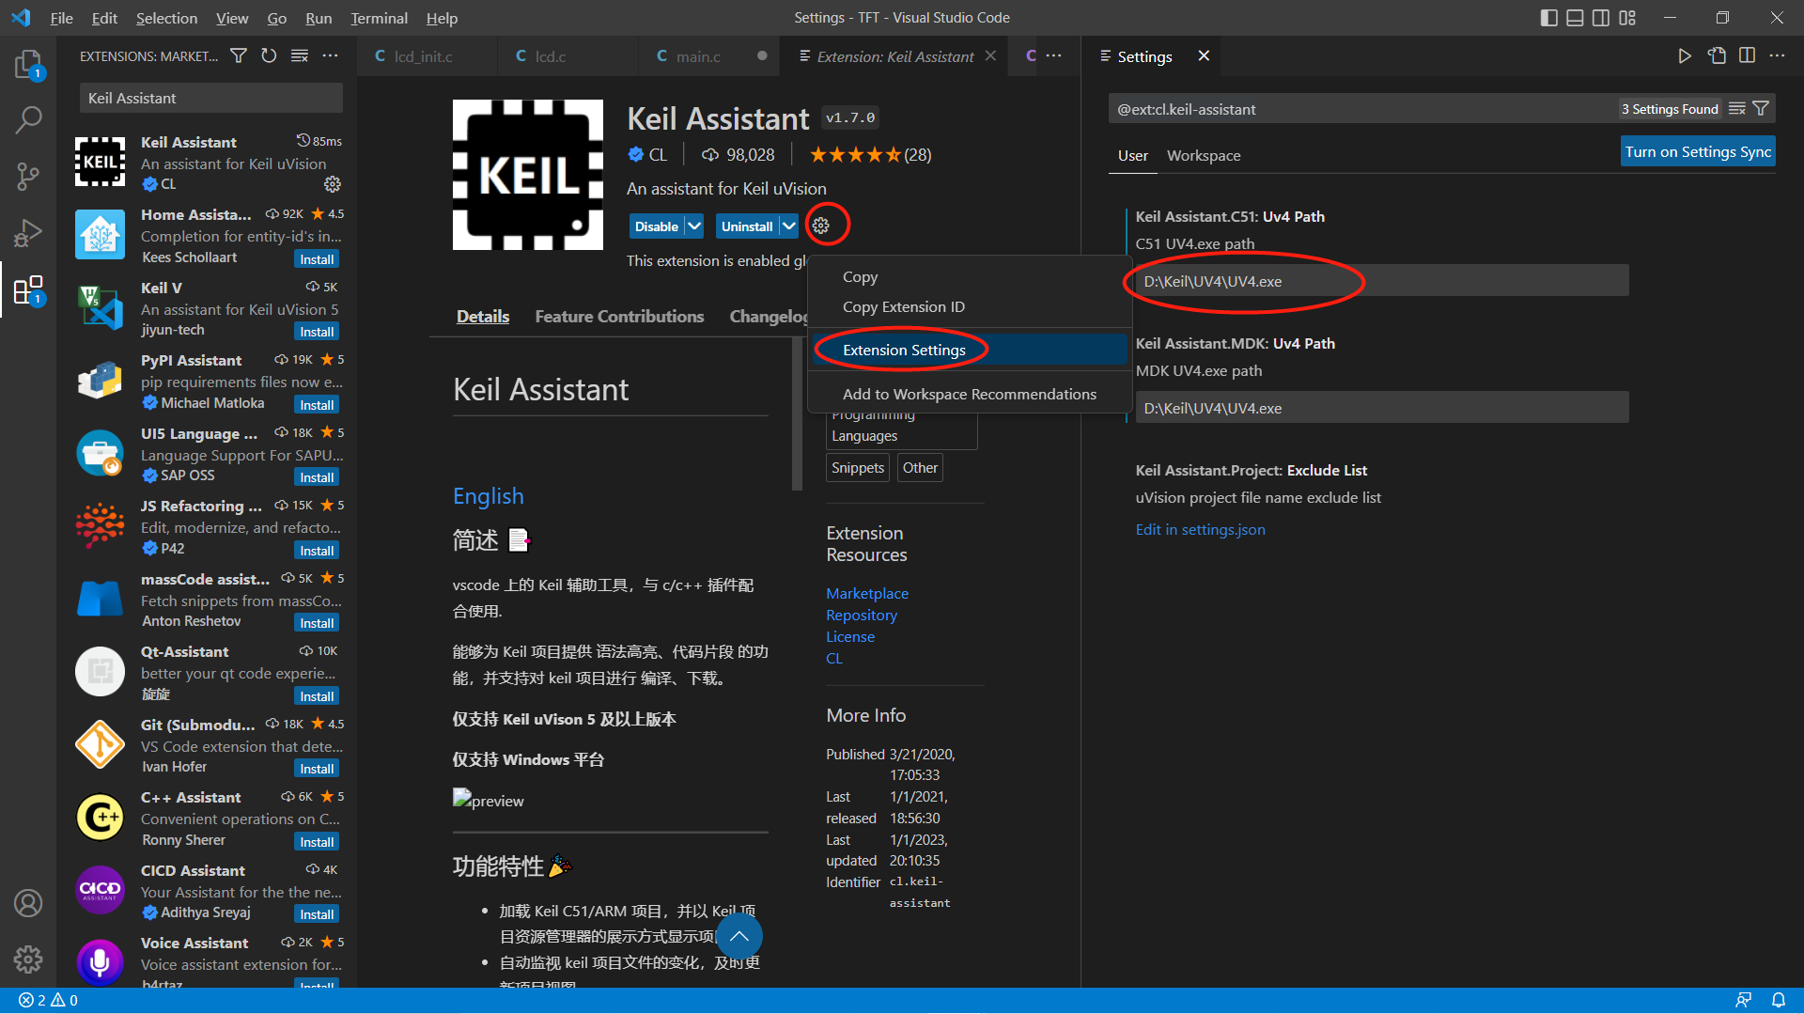The width and height of the screenshot is (1804, 1014).
Task: Expand the Disable button dropdown arrow
Action: click(x=694, y=226)
